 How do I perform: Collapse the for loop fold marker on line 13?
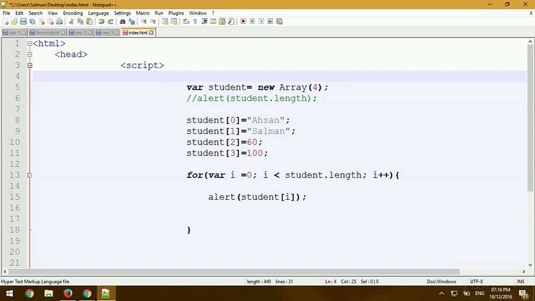click(30, 175)
